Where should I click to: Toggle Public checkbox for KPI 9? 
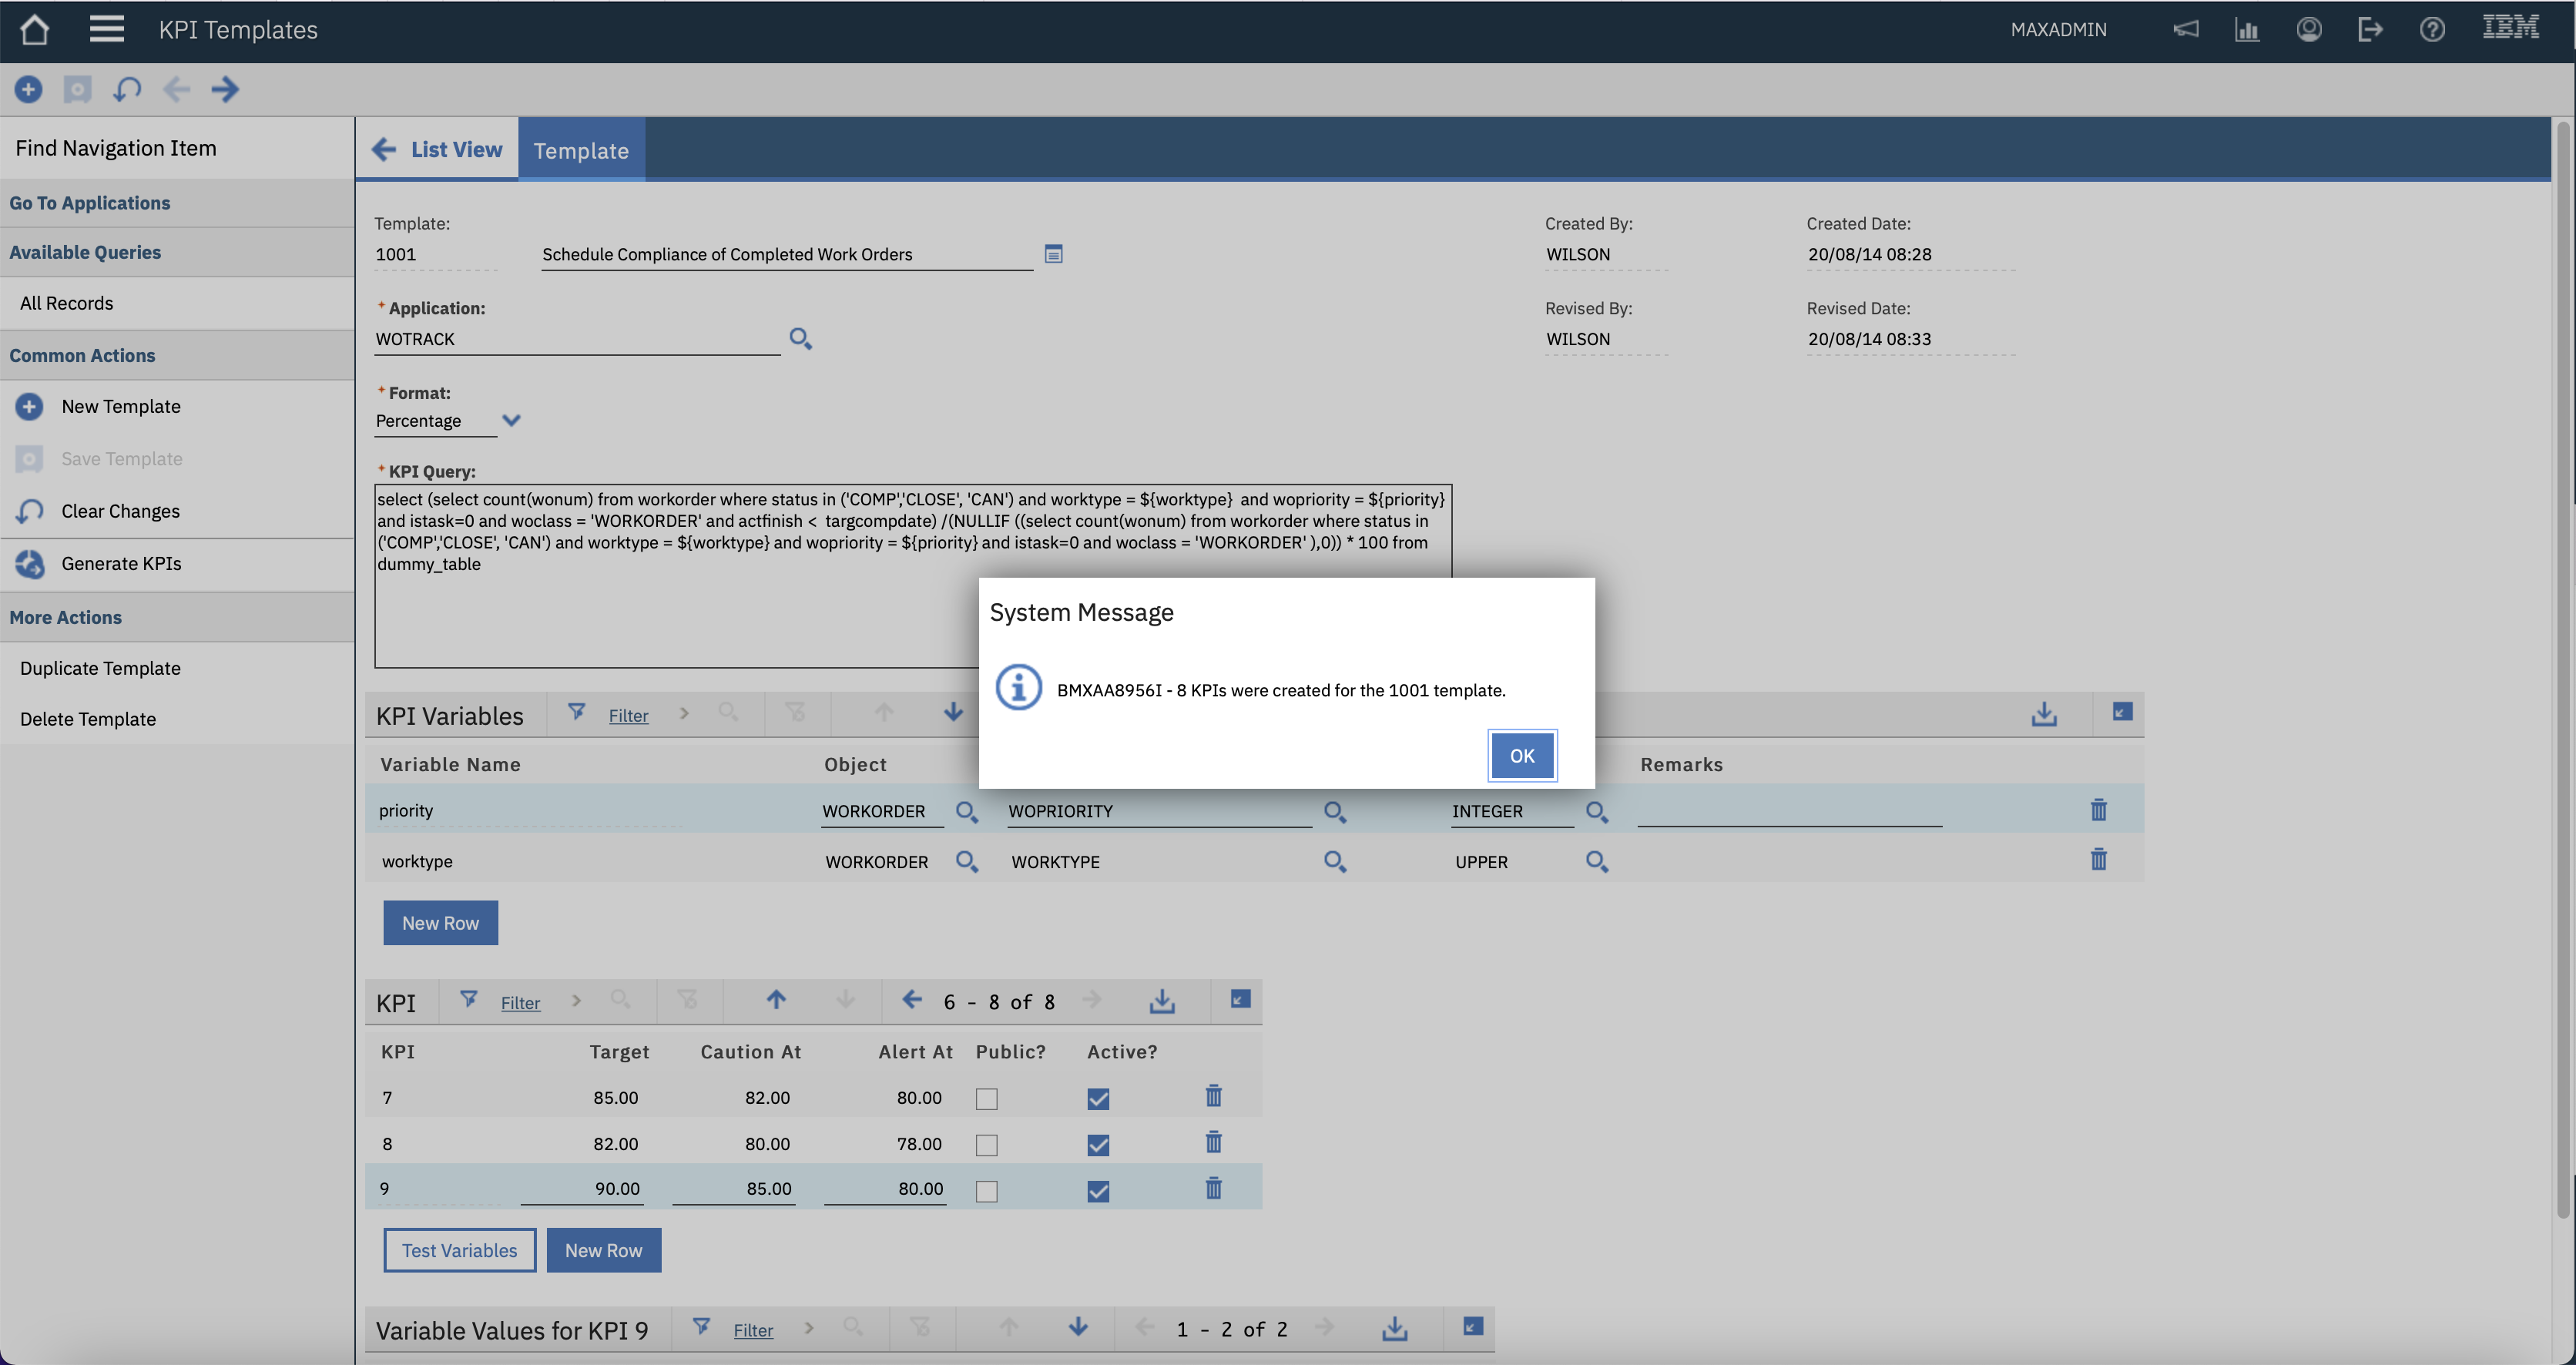(x=986, y=1191)
